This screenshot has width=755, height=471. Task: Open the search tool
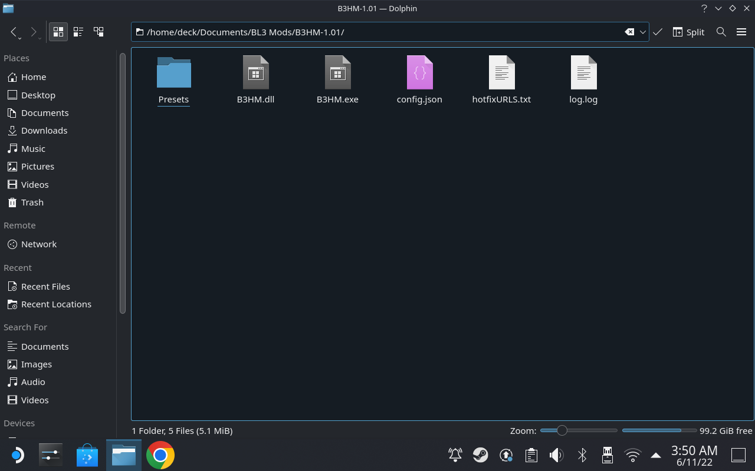point(721,32)
